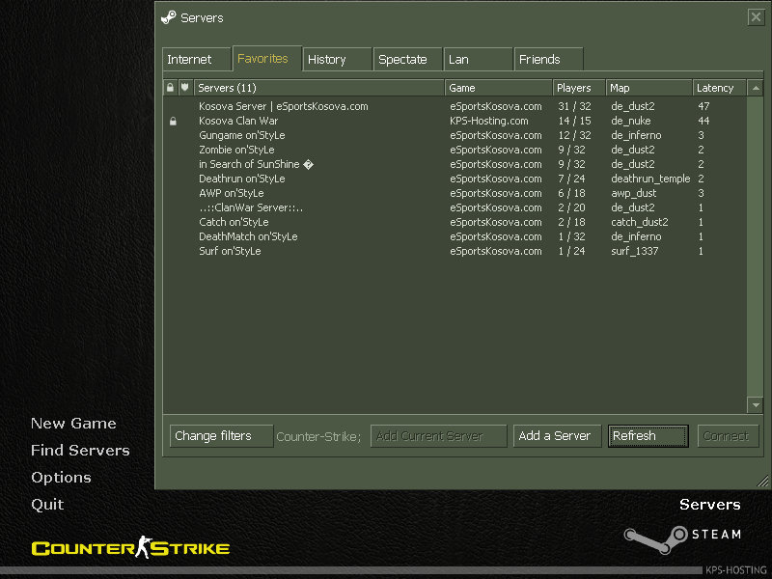Viewport: 772px width, 579px height.
Task: Select Kosova Server | eSportsKosova.com row
Action: [x=455, y=106]
